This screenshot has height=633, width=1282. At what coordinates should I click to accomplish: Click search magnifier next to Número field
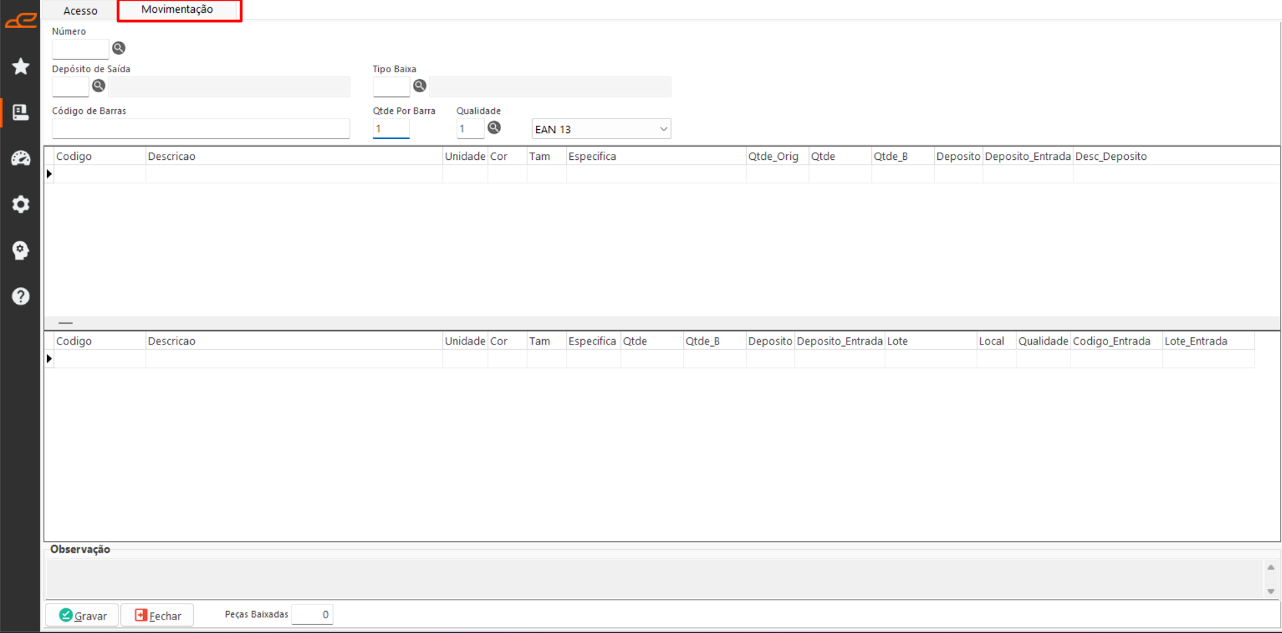(118, 48)
